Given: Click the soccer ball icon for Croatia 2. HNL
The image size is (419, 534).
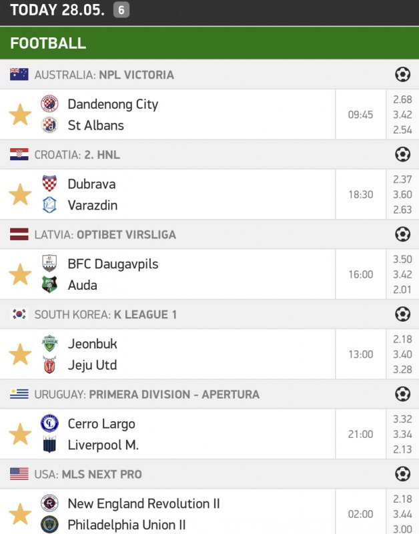Looking at the screenshot, I should 402,154.
